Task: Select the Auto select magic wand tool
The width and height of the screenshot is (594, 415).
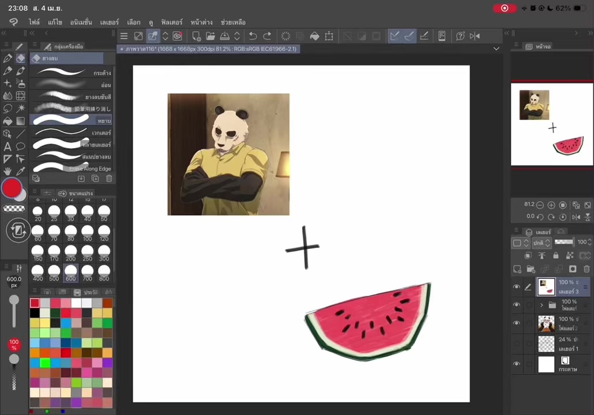Action: coord(20,108)
